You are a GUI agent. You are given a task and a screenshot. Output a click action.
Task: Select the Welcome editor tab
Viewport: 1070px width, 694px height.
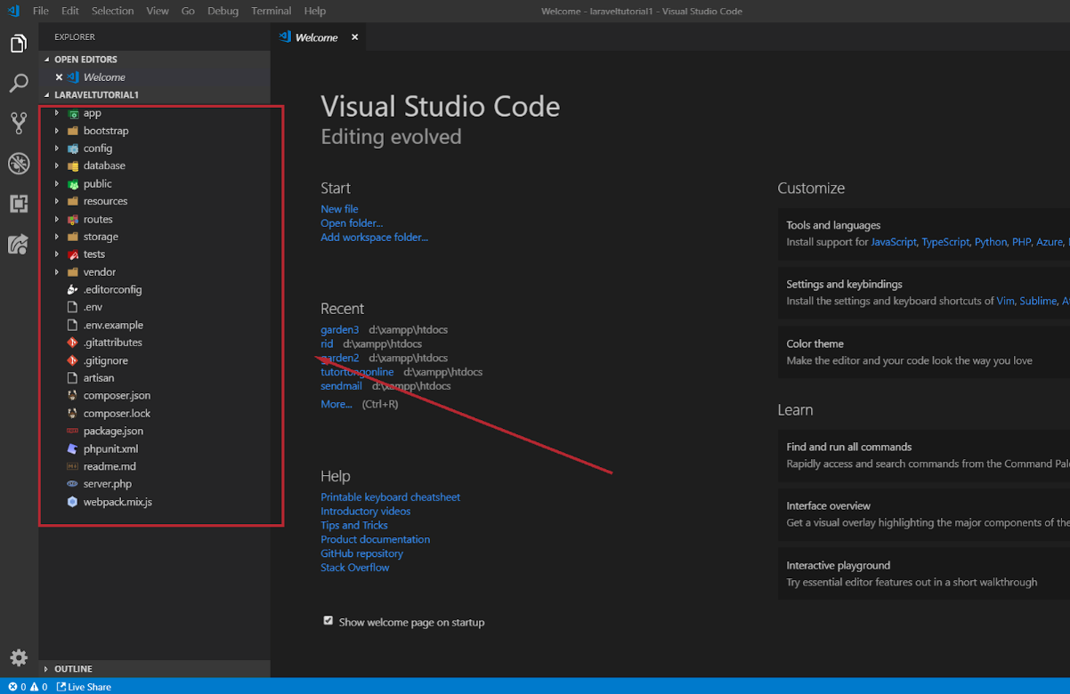click(x=318, y=37)
